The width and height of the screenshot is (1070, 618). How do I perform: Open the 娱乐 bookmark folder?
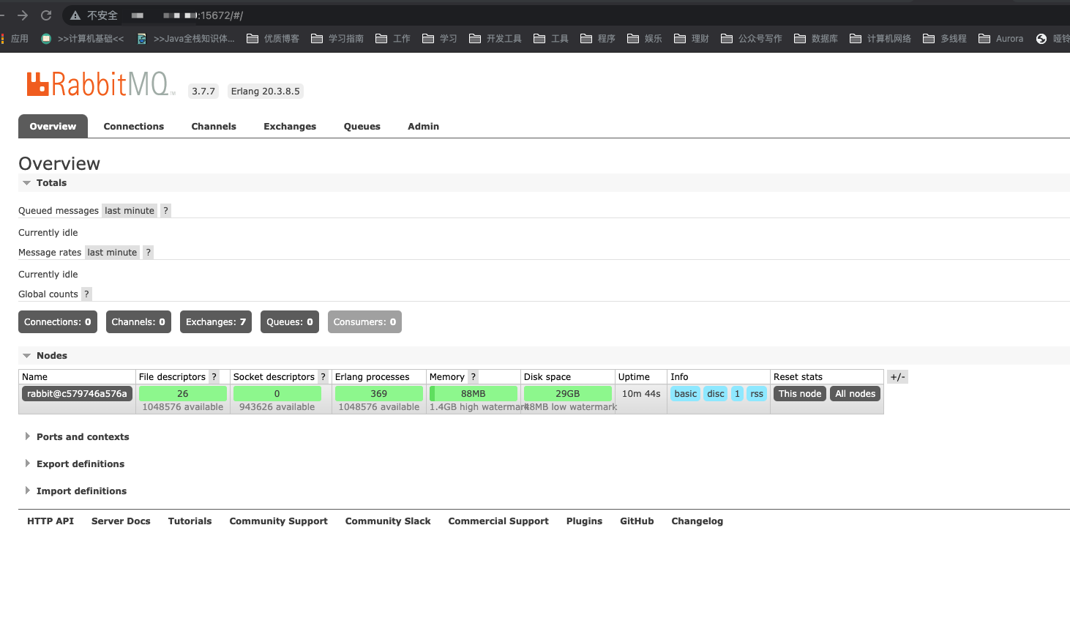pos(645,39)
